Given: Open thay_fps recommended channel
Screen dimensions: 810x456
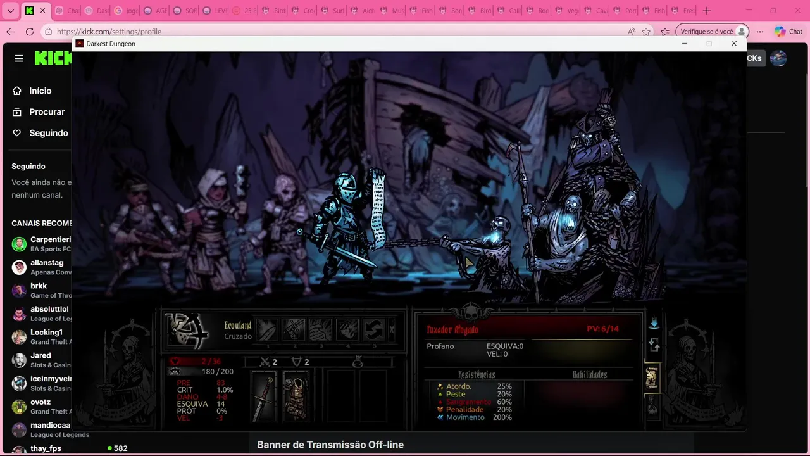Looking at the screenshot, I should pos(70,448).
